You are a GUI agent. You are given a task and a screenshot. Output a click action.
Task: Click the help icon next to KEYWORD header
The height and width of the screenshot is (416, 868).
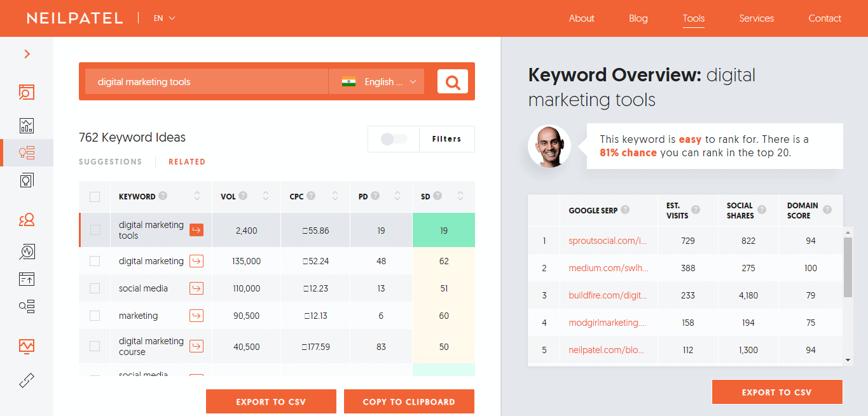tap(163, 196)
